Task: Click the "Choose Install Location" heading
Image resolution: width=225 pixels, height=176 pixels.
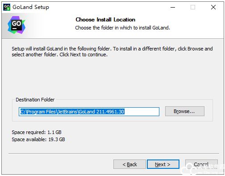Action: (105, 20)
